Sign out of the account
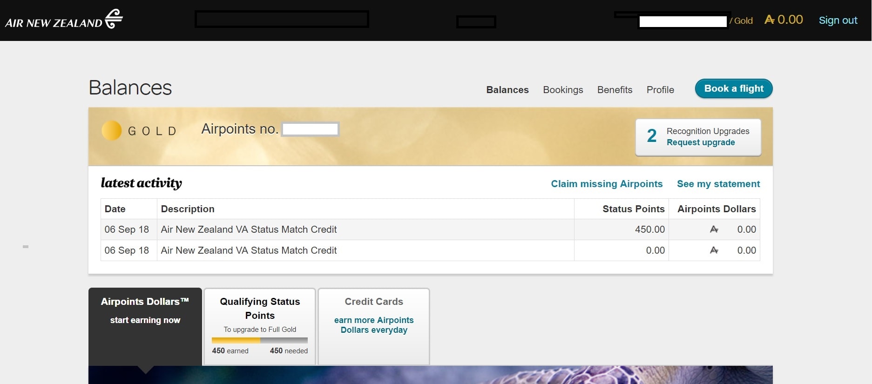 tap(838, 20)
